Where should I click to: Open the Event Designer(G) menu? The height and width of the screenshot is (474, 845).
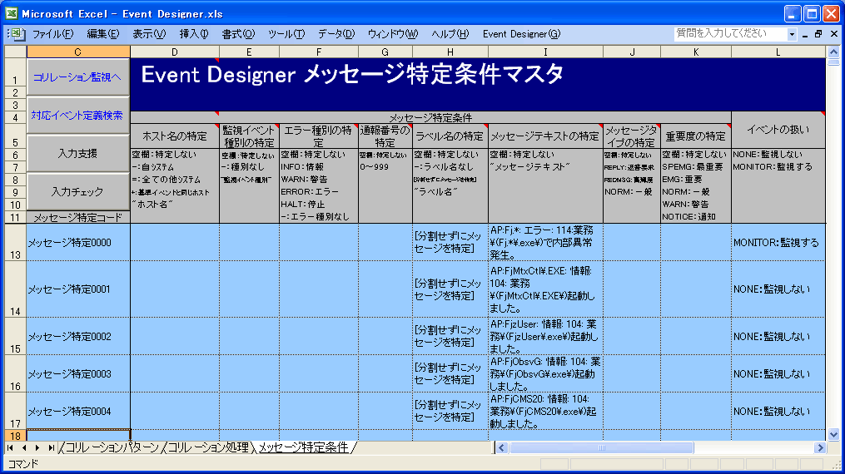(521, 34)
